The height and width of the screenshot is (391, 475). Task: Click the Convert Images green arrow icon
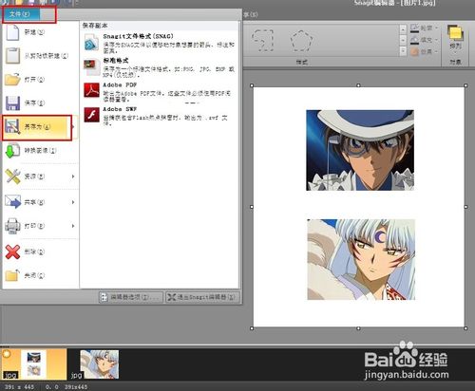click(12, 151)
